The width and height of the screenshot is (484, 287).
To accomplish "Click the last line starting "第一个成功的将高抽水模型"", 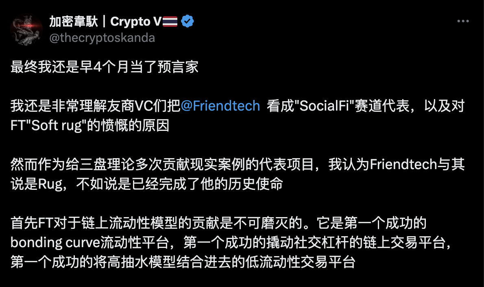I will tap(183, 262).
